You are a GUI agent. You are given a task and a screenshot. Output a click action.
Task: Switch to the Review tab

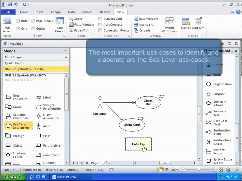coord(105,12)
